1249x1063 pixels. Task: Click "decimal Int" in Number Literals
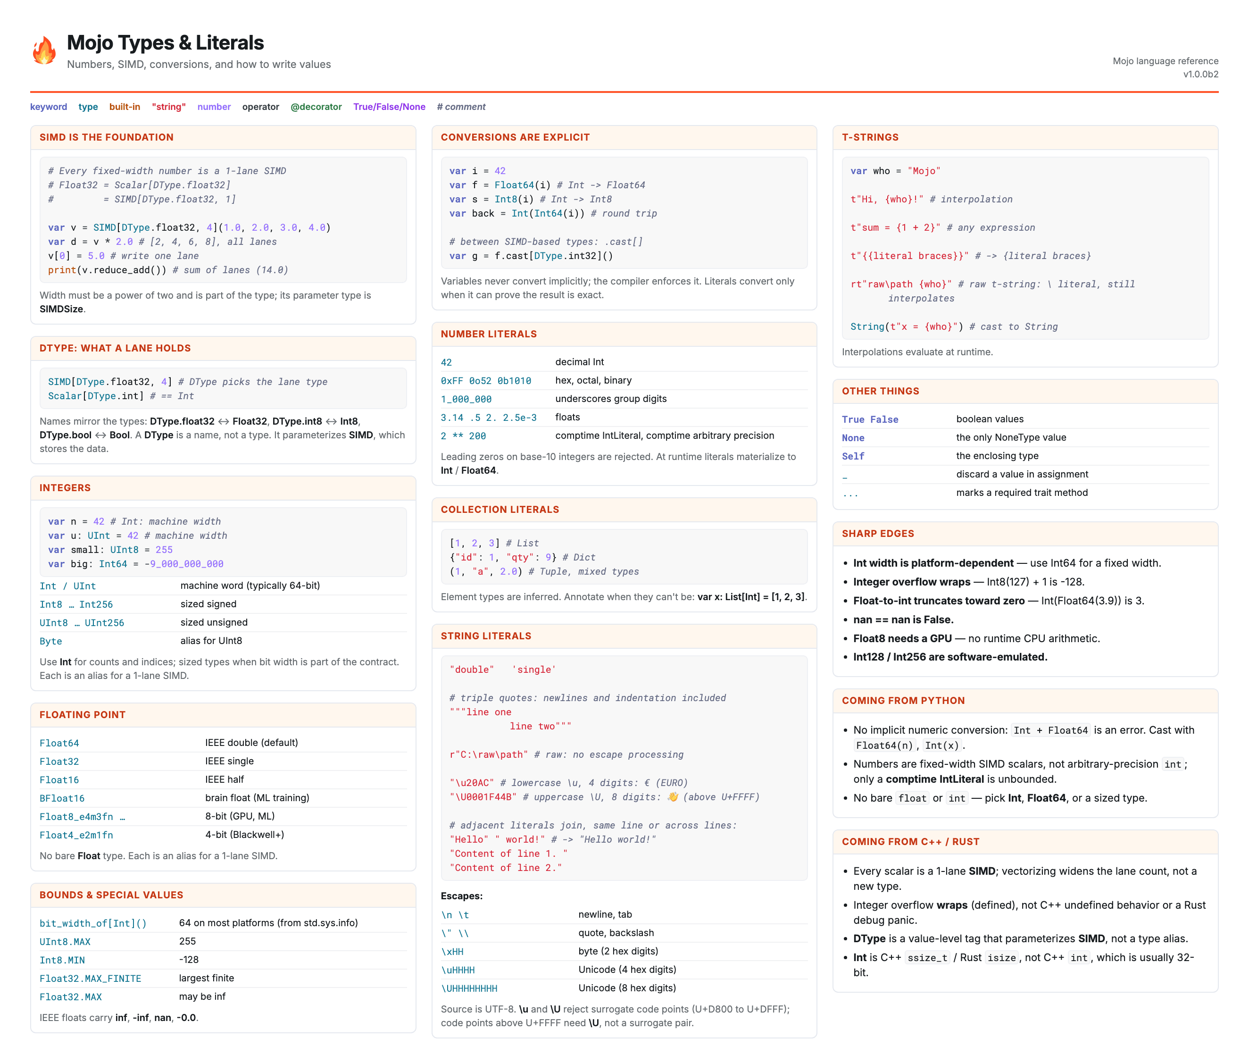580,361
